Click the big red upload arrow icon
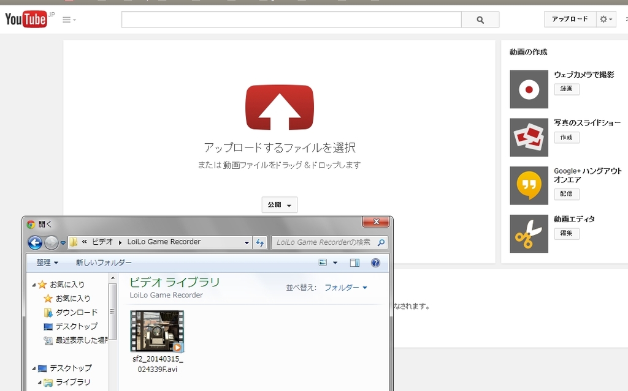The image size is (628, 391). (x=279, y=108)
